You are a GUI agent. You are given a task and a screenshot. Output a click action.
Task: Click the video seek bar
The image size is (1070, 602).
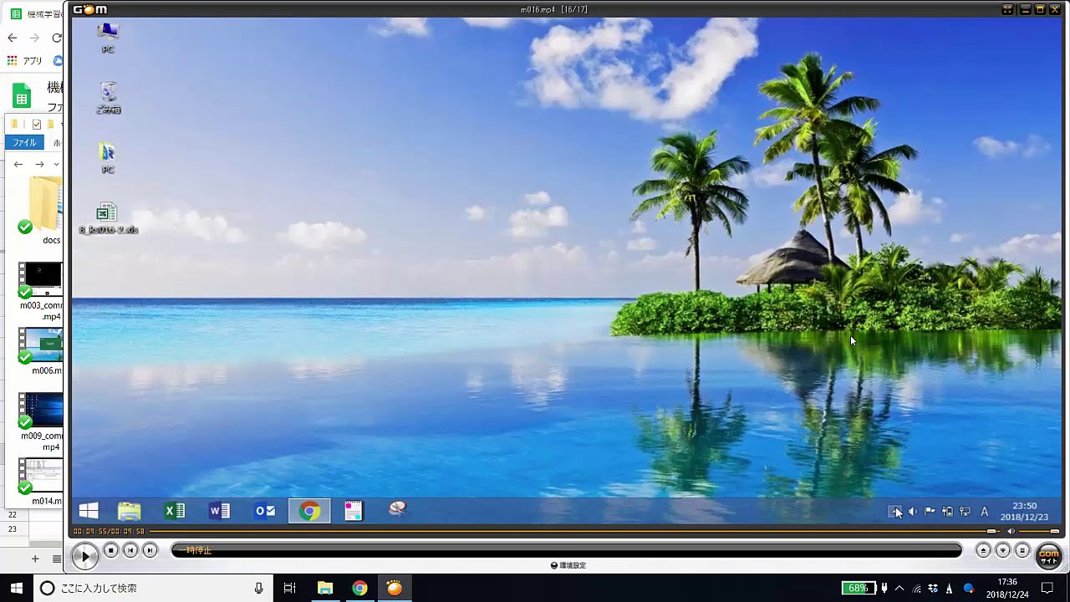[568, 531]
